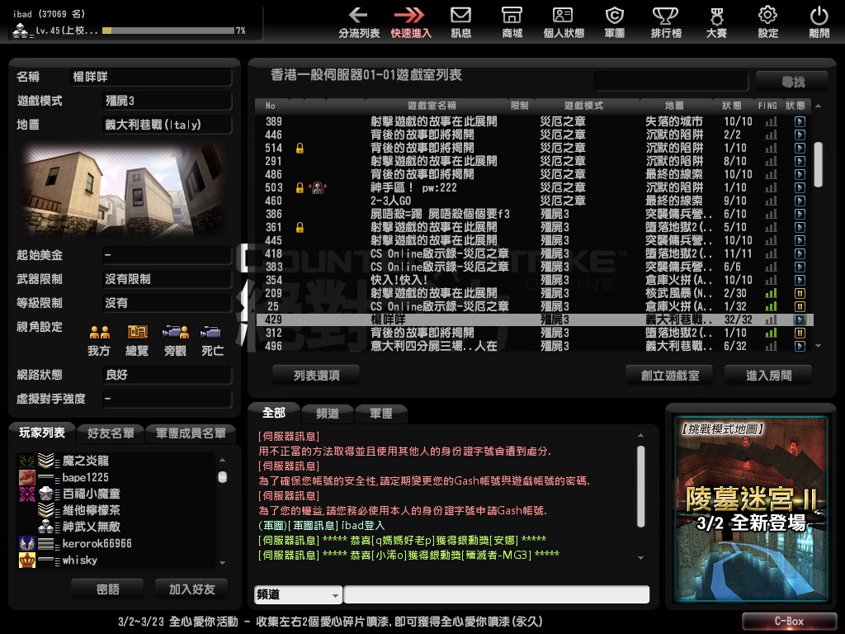Sort rooms by the 遊戲室名稱 column header
The height and width of the screenshot is (634, 845).
pyautogui.click(x=432, y=106)
